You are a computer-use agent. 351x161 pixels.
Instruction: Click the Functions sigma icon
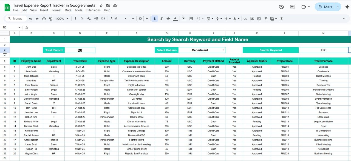click(x=282, y=19)
